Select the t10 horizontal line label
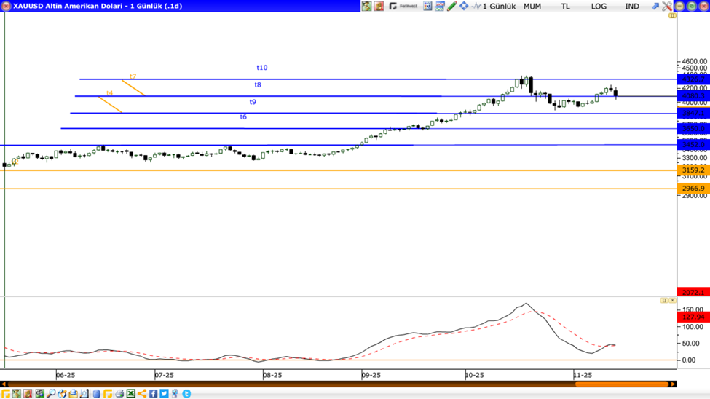Viewport: 710px width, 399px height. tap(262, 68)
